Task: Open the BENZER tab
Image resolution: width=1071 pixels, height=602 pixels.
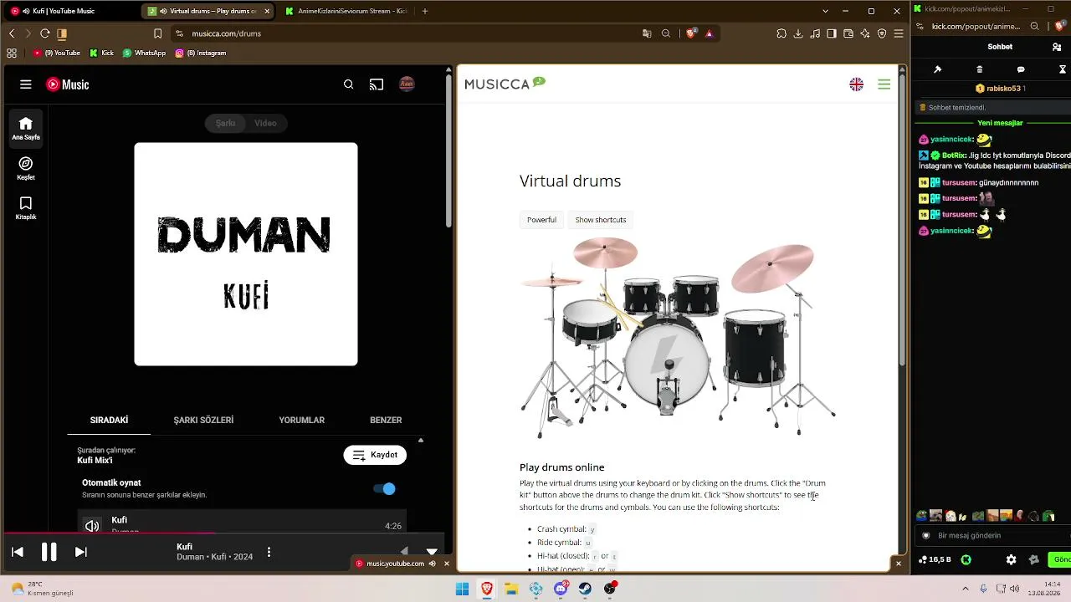Action: click(386, 421)
